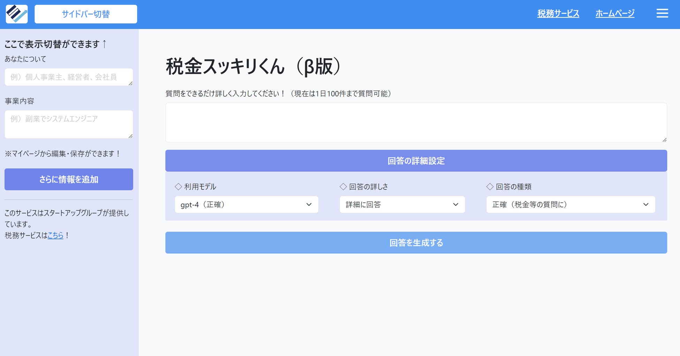Click resize handle of 事業内容 field

130,136
